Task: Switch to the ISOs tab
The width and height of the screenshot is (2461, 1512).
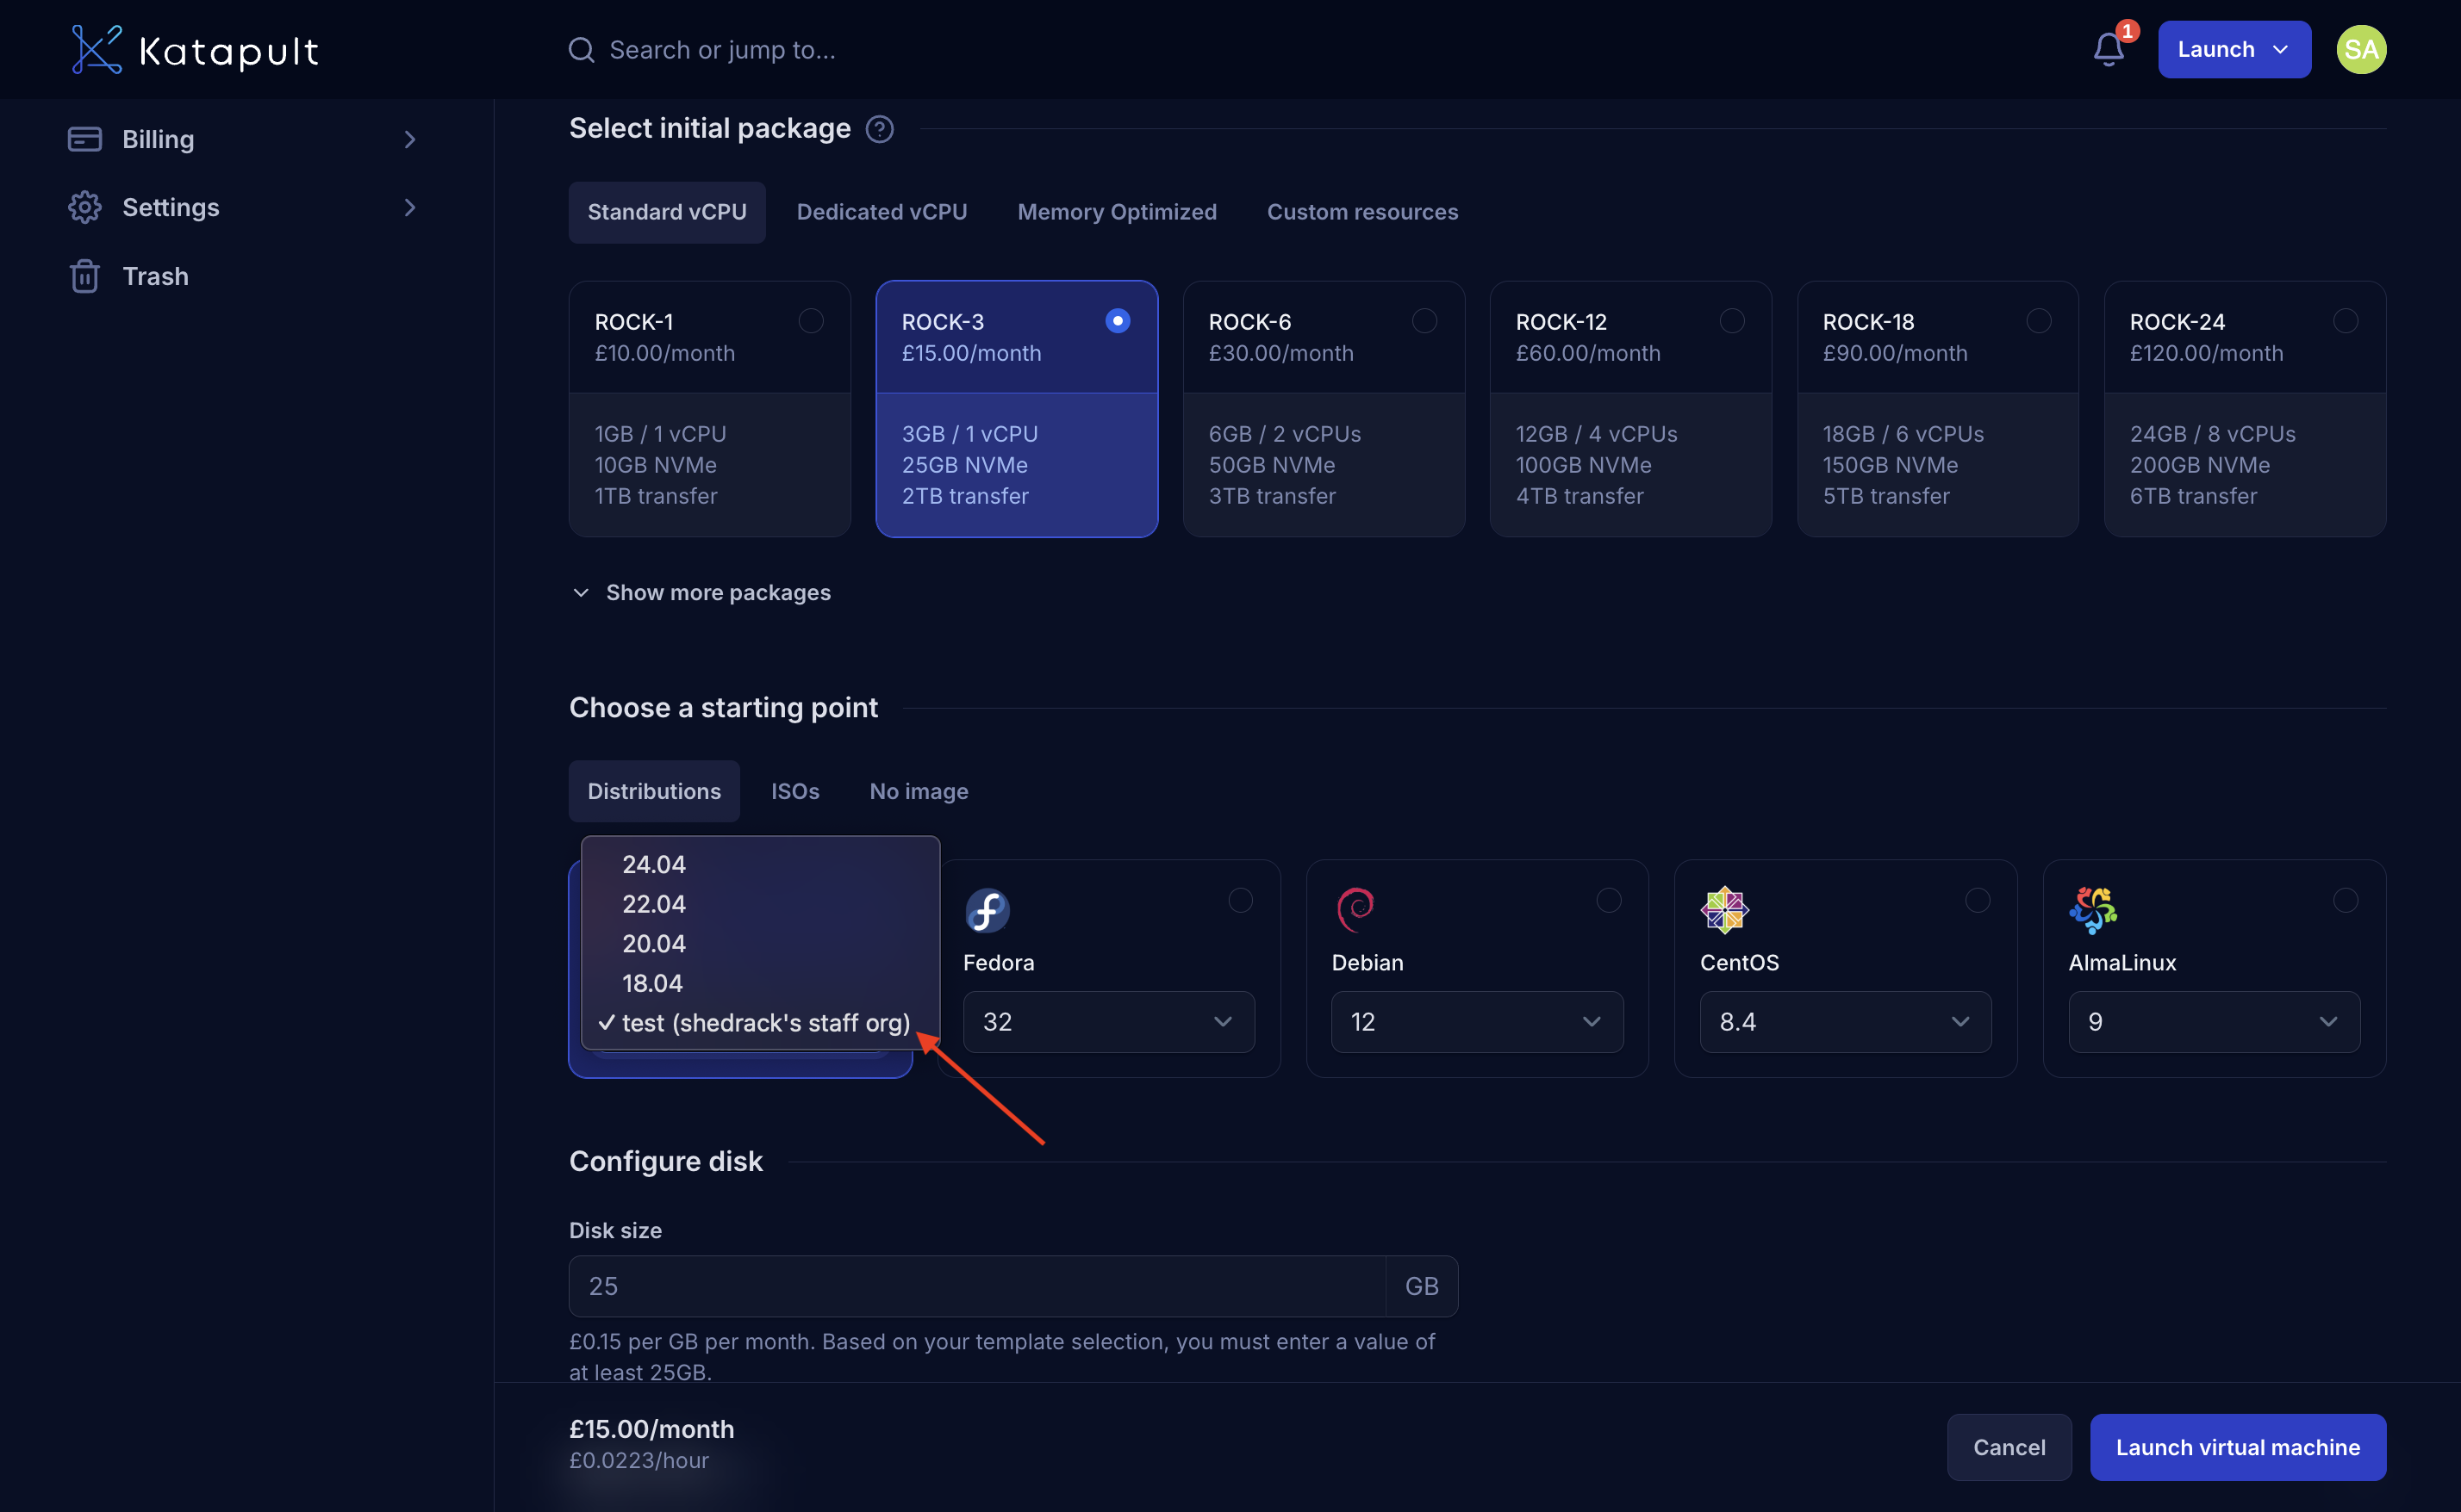Action: 794,791
